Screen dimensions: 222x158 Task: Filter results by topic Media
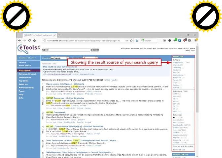click(177, 70)
